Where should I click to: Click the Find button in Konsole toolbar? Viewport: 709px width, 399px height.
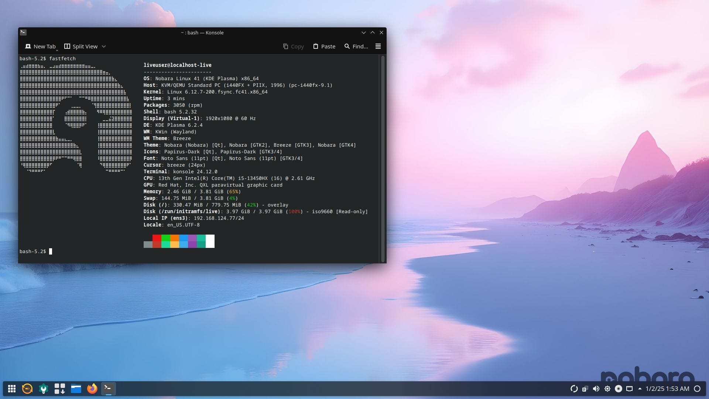pyautogui.click(x=356, y=46)
